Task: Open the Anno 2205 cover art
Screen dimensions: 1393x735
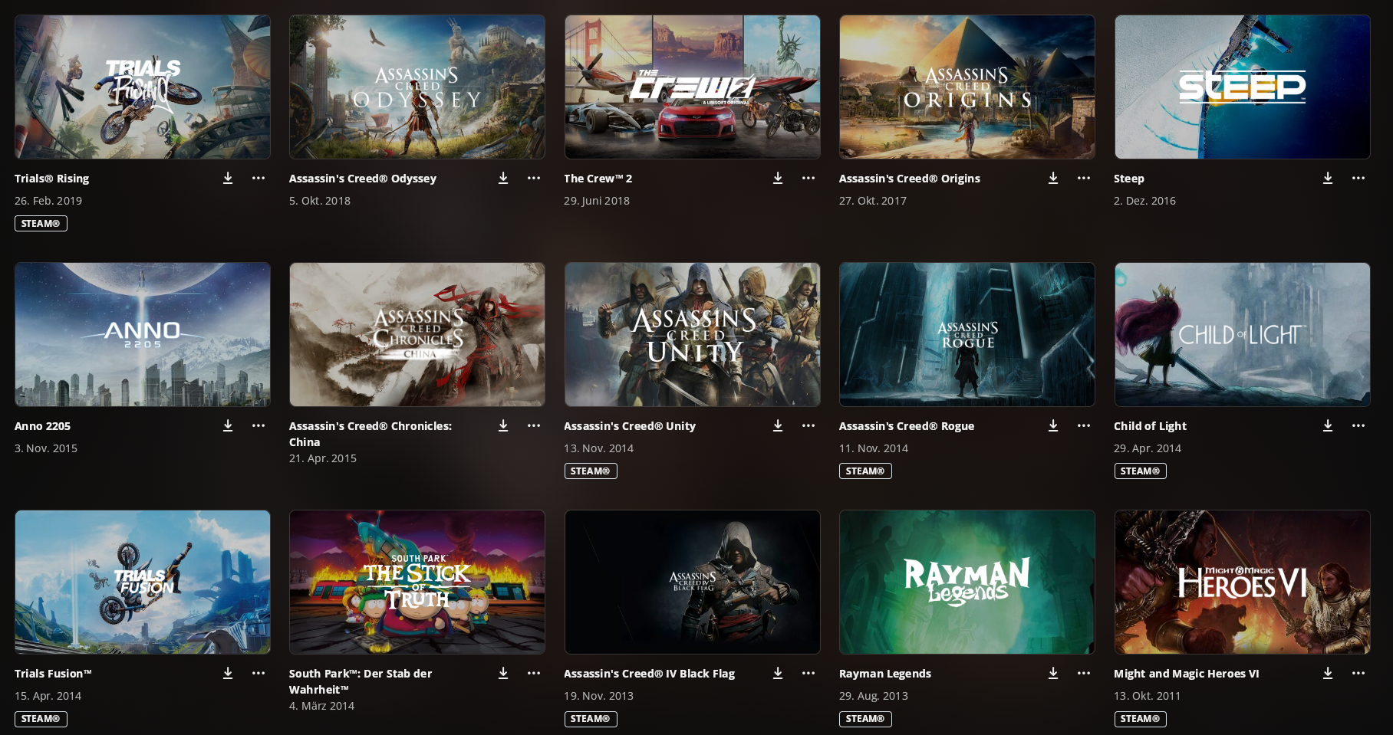Action: pos(143,334)
